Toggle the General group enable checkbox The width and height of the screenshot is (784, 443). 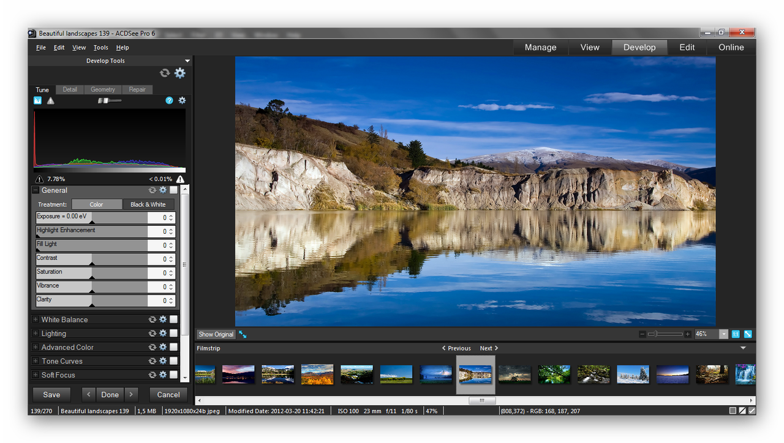click(174, 190)
